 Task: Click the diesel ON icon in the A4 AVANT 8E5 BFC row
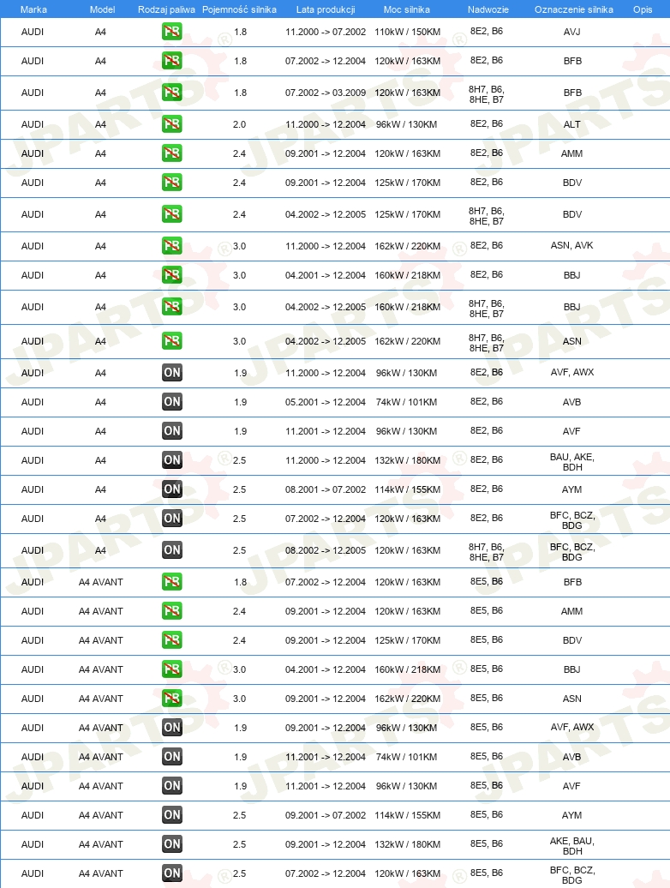point(172,873)
